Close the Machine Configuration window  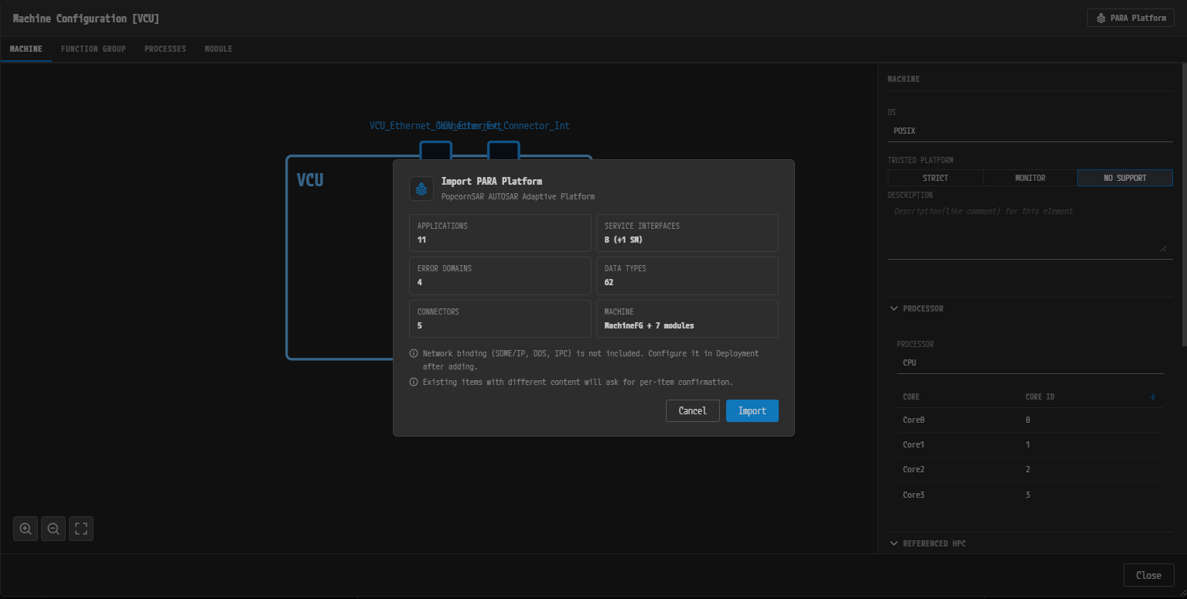coord(1149,575)
